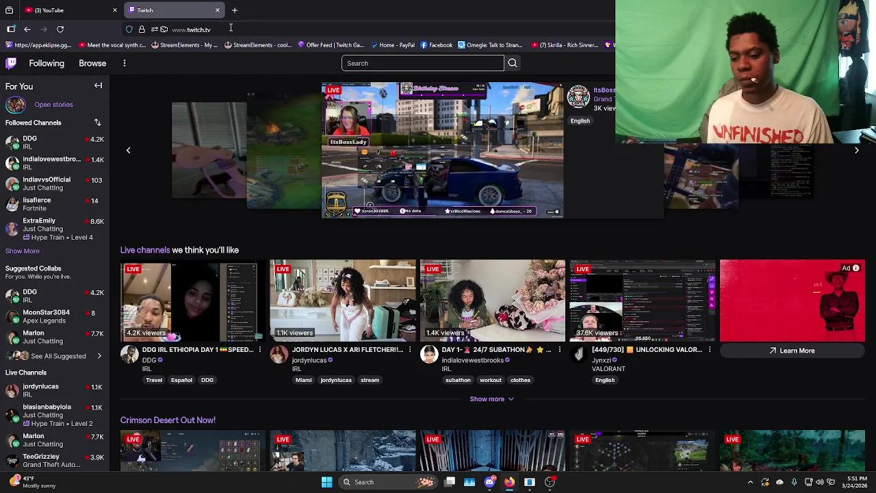
Task: Open the Jynxzi Valorant stream thumbnail
Action: 642,301
